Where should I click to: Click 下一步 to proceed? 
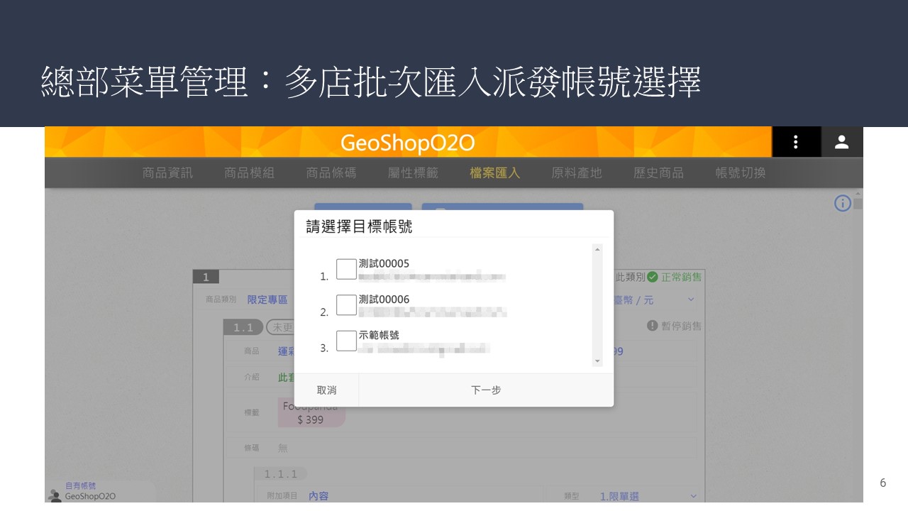point(486,390)
